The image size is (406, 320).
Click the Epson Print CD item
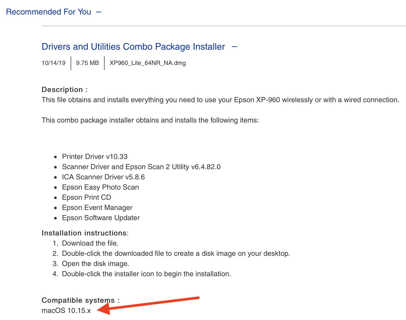tap(86, 197)
